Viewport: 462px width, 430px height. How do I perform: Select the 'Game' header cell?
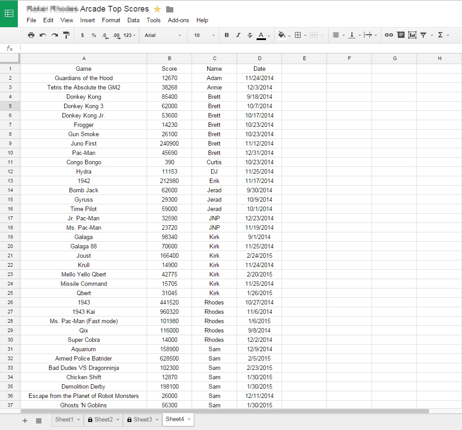pos(84,69)
